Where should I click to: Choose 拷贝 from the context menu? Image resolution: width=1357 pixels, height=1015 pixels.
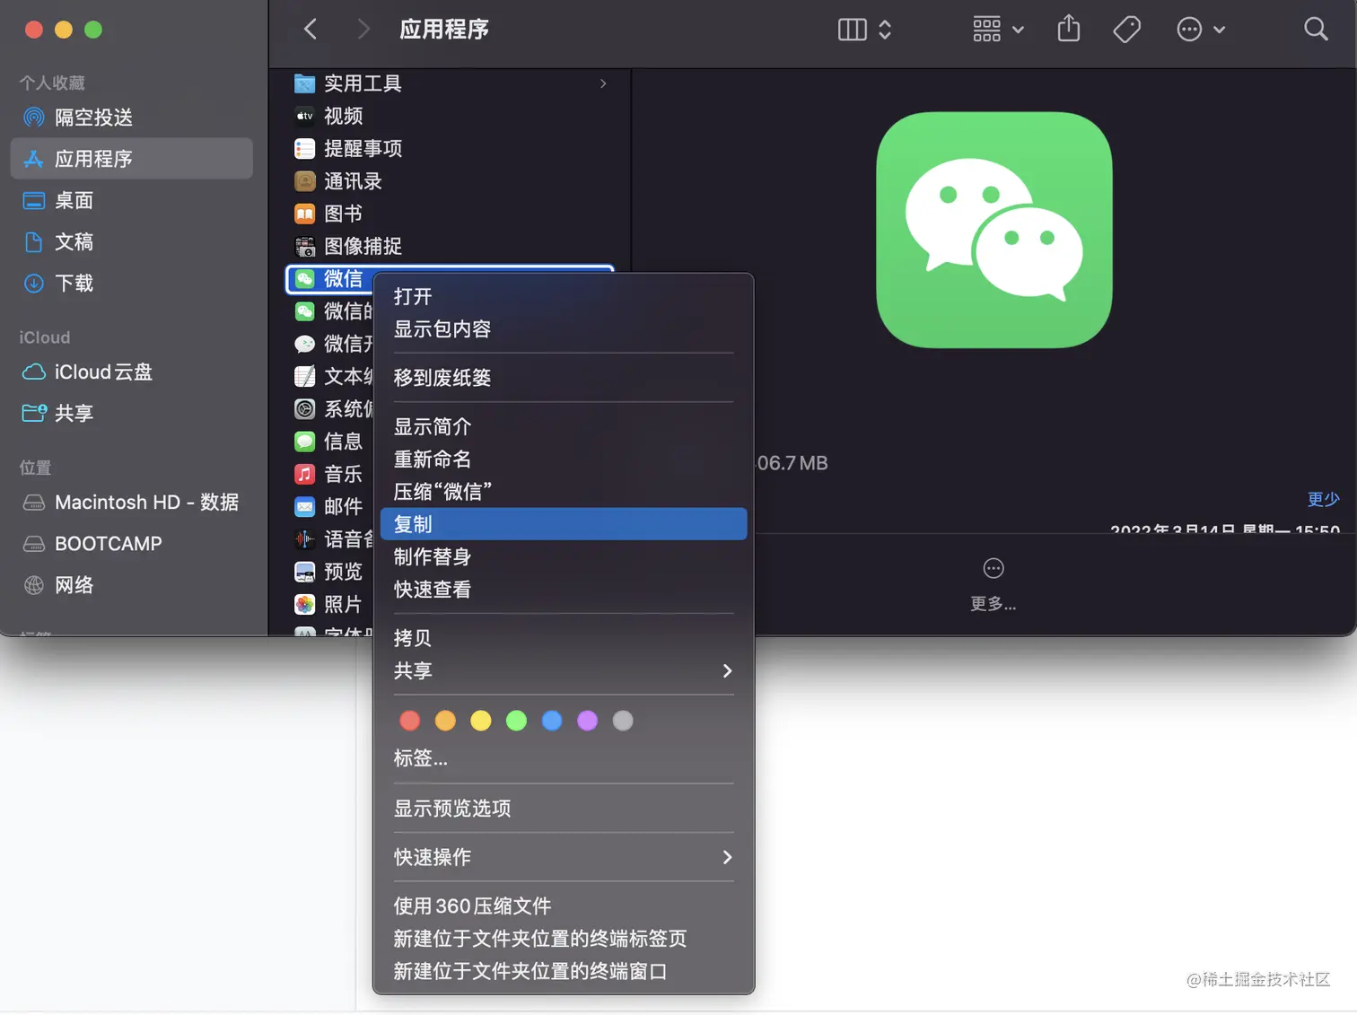pos(564,638)
